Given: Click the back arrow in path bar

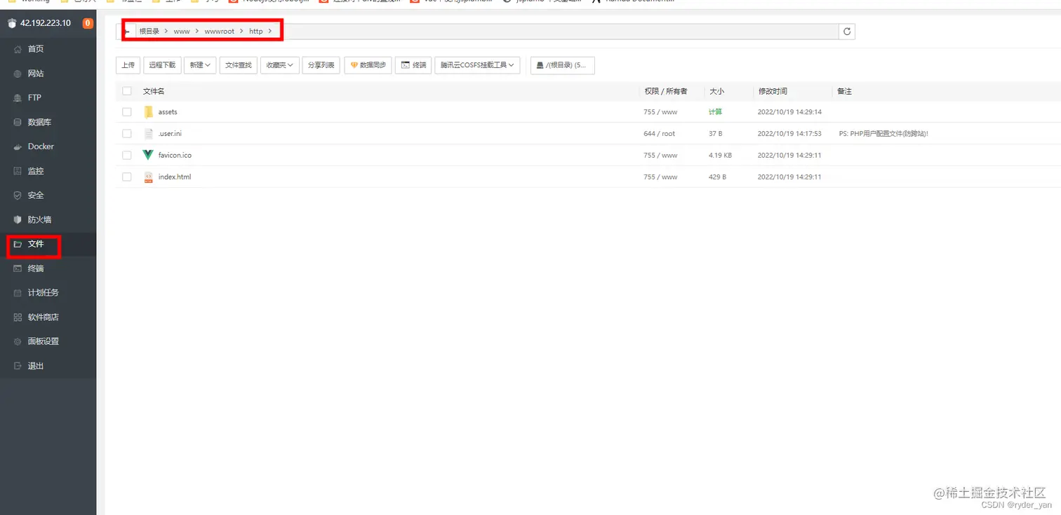Looking at the screenshot, I should [127, 32].
